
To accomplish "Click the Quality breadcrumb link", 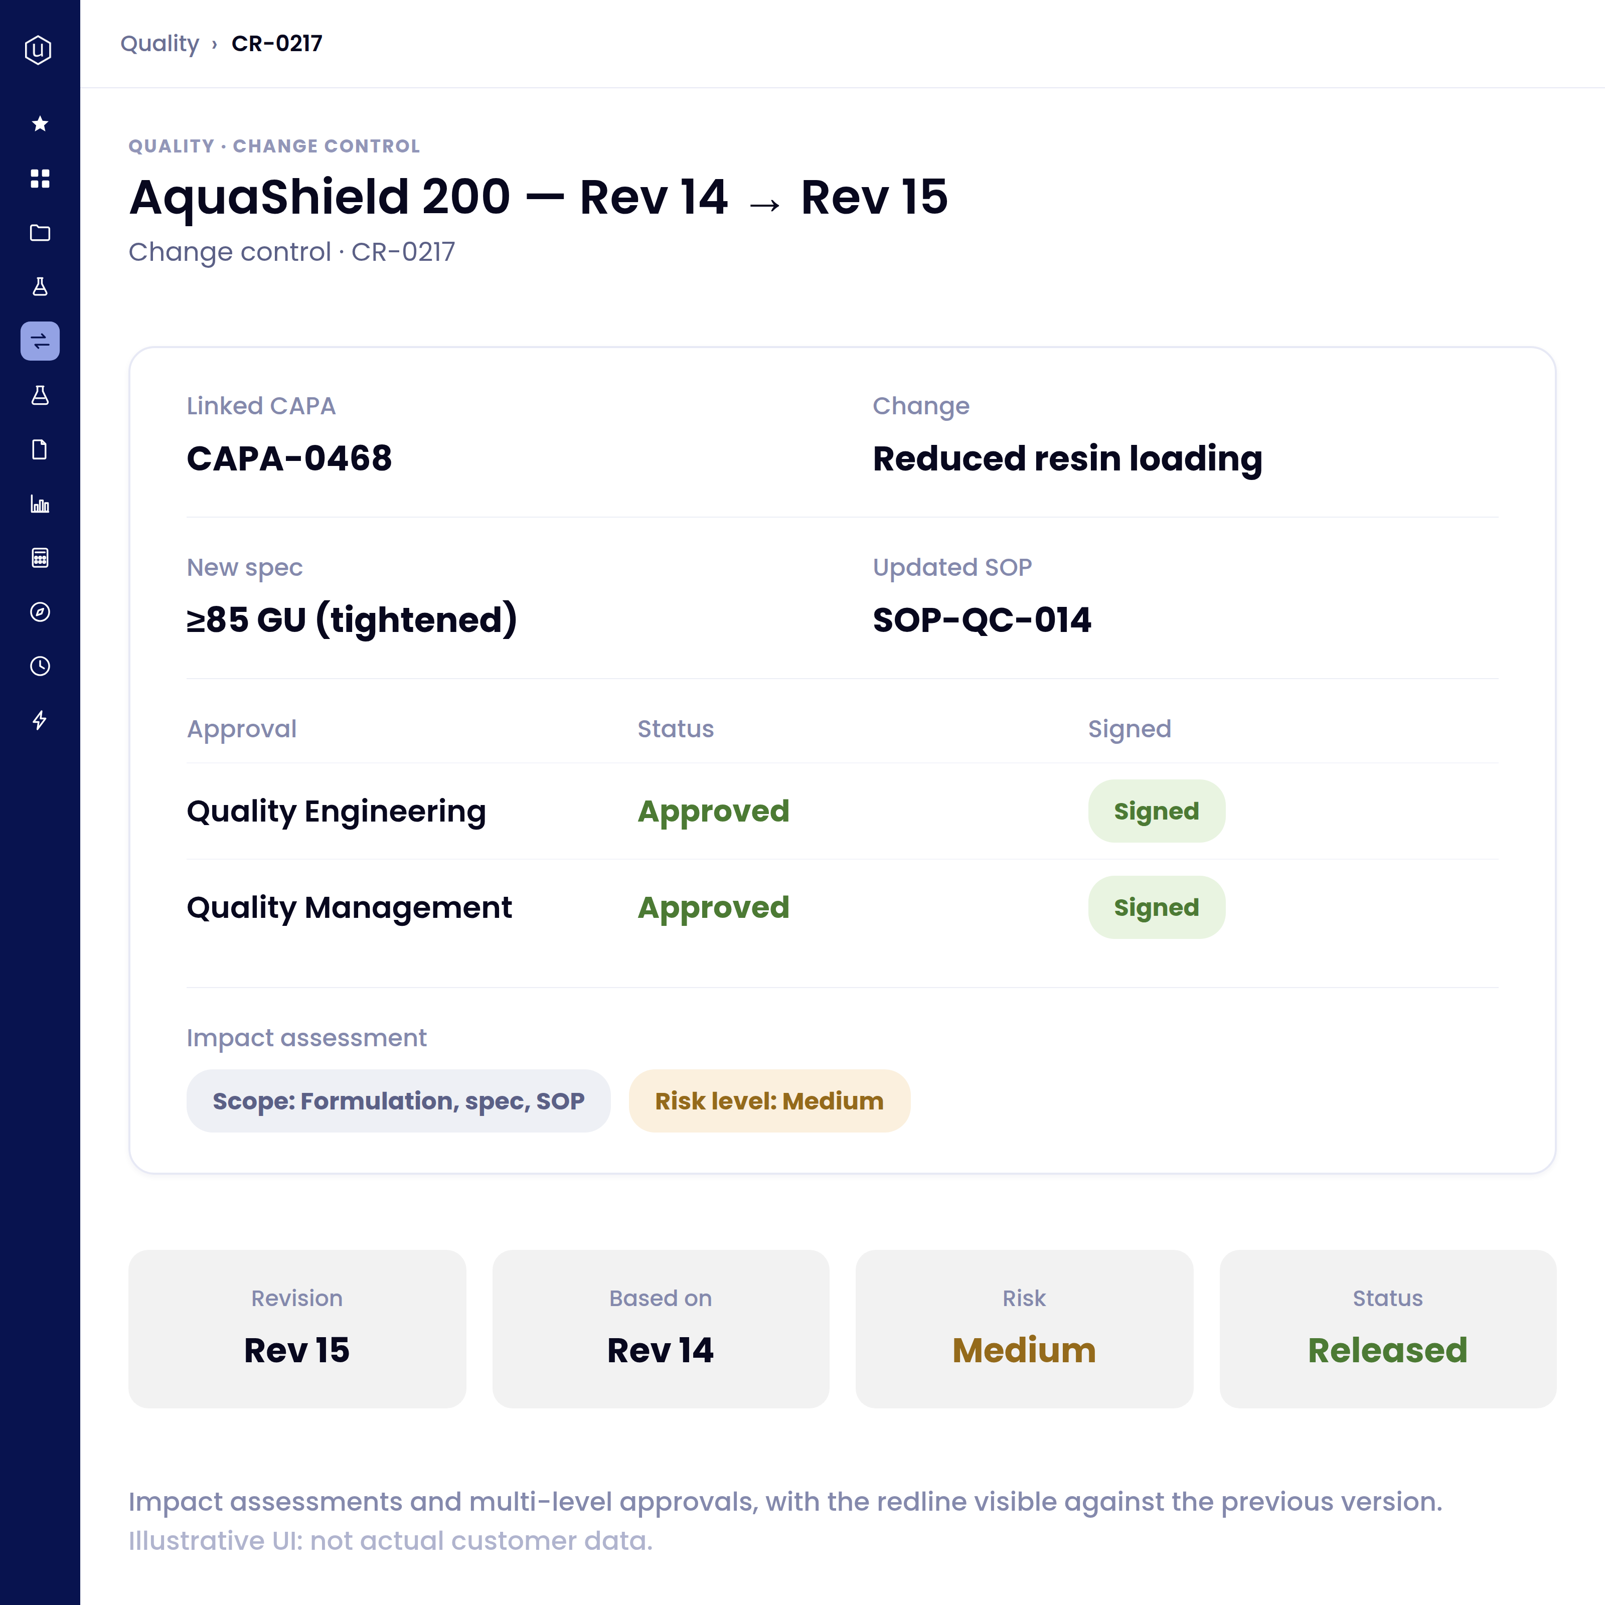I will click(x=159, y=43).
